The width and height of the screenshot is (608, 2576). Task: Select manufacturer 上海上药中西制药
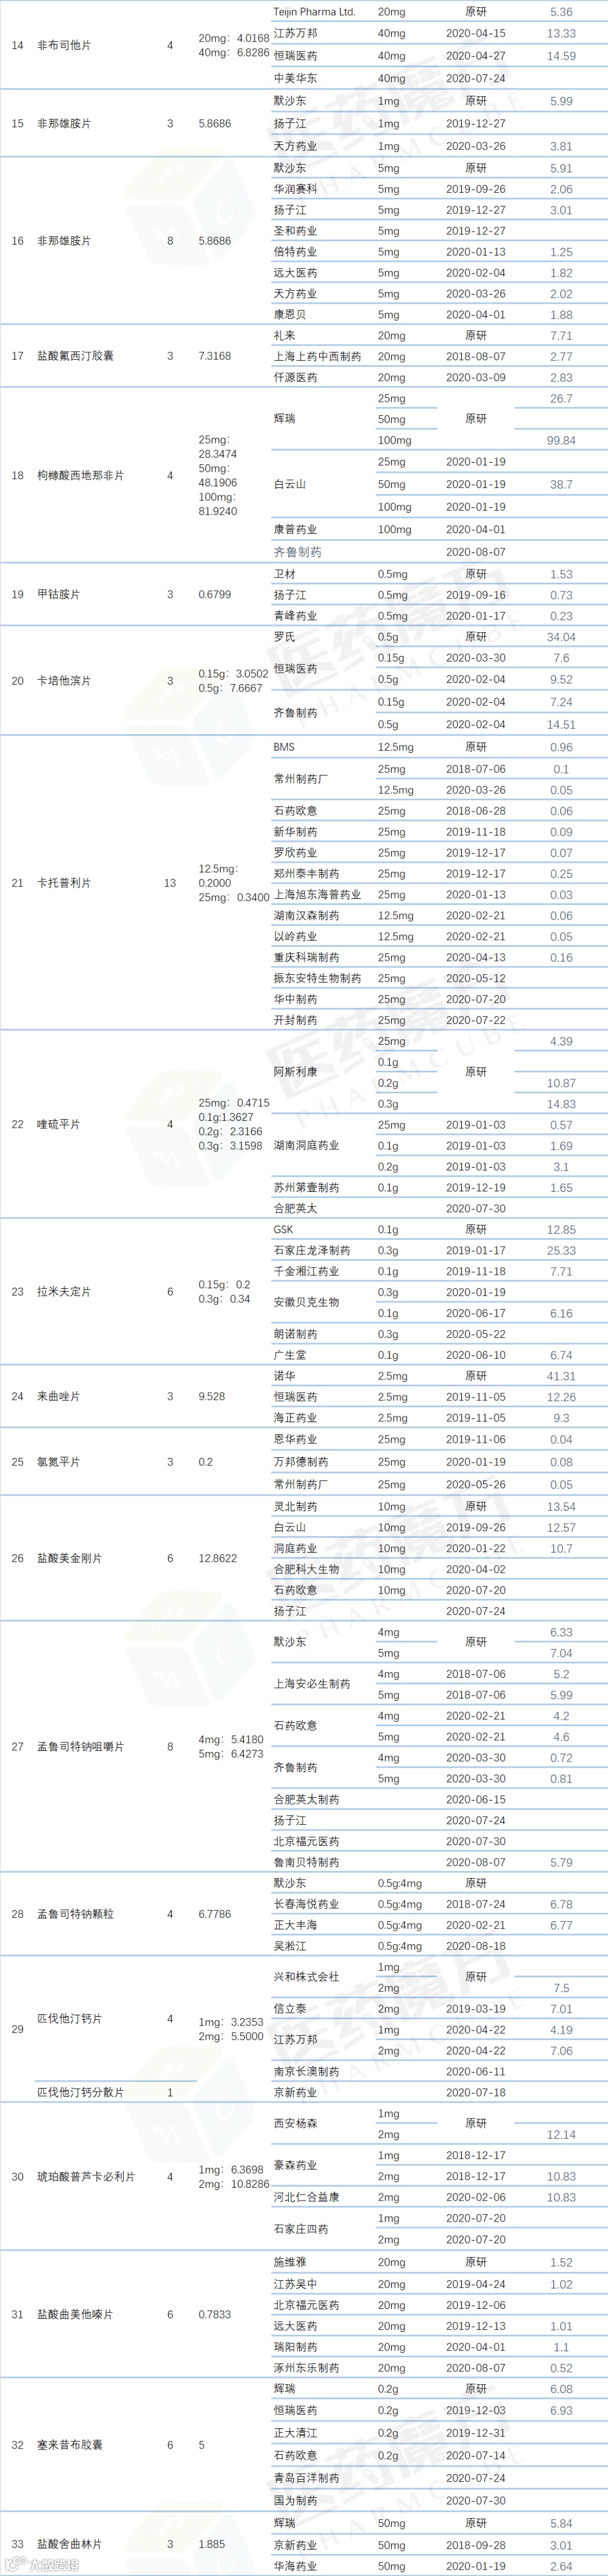pyautogui.click(x=318, y=357)
